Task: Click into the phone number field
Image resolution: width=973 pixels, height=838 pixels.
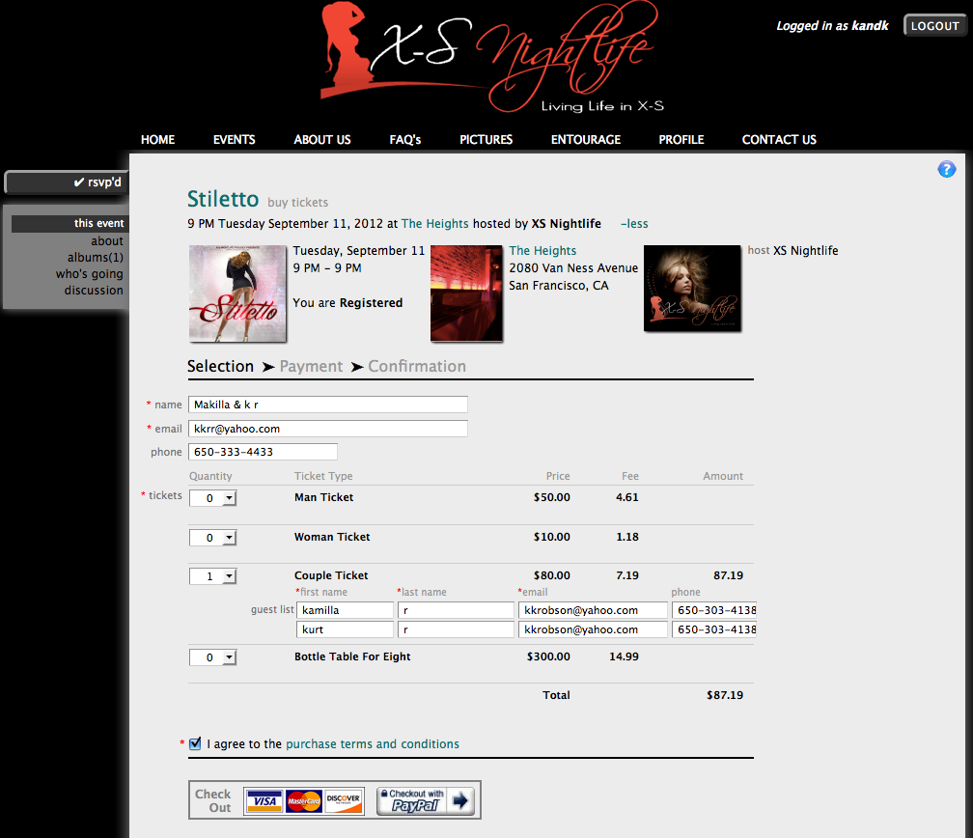Action: [x=262, y=452]
